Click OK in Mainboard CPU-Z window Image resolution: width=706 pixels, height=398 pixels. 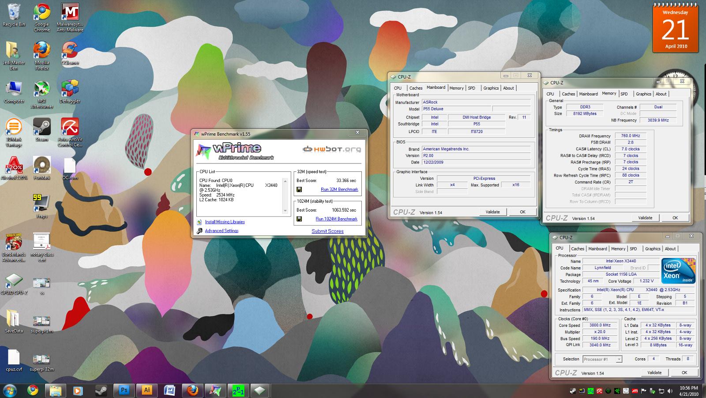point(522,212)
